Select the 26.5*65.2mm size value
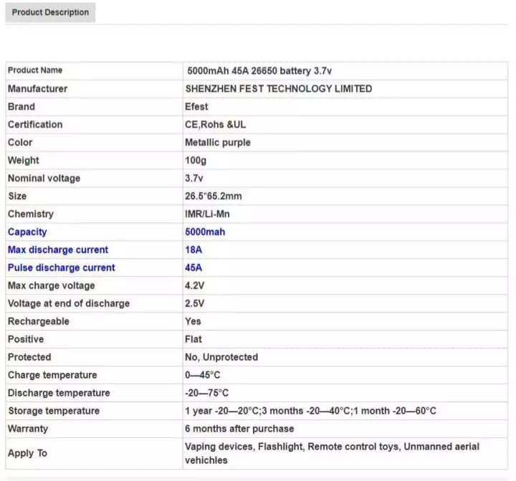 (x=214, y=196)
